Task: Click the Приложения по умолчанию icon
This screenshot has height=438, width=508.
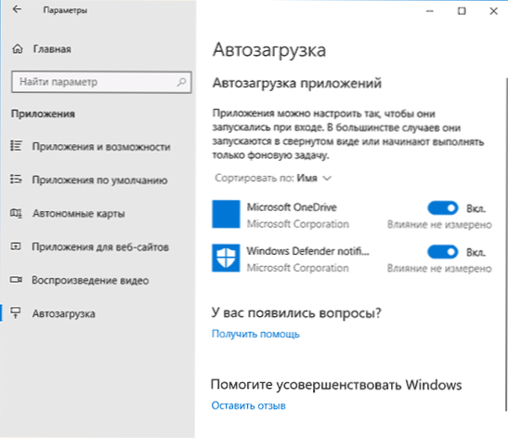Action: [x=16, y=179]
